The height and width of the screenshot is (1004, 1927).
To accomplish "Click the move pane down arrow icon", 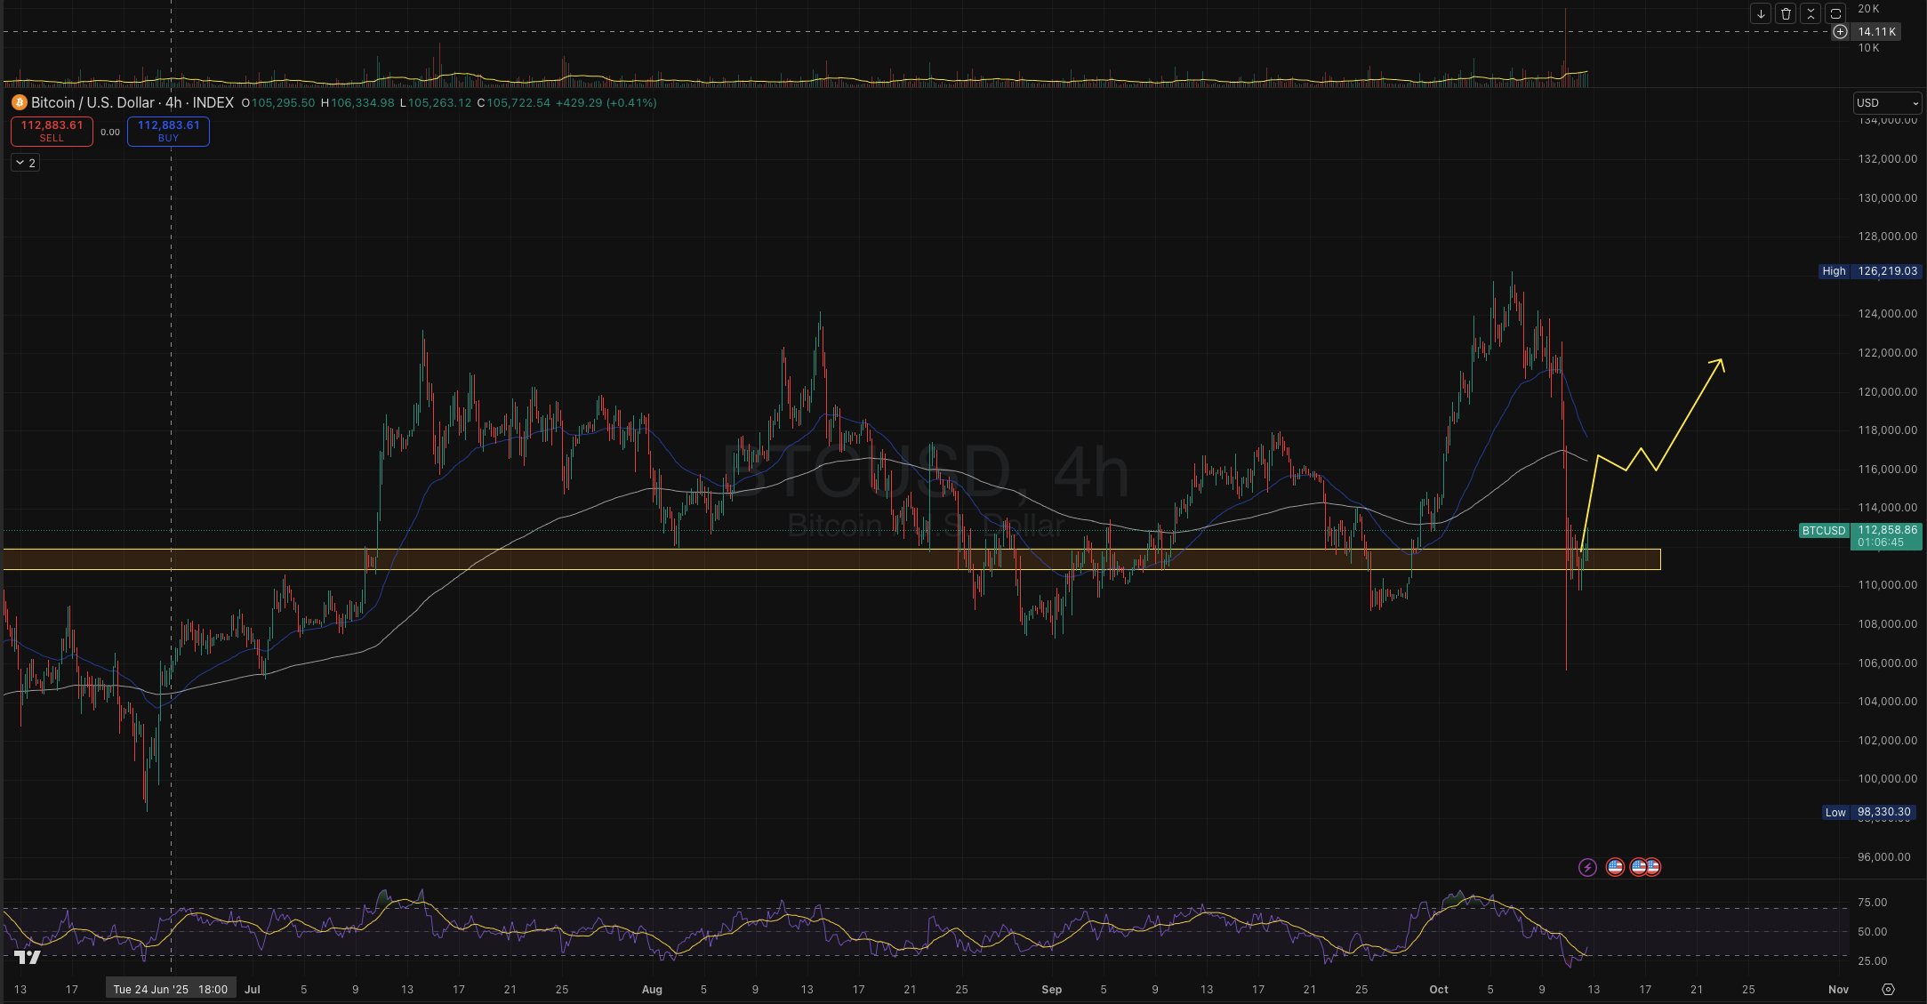I will click(1761, 13).
